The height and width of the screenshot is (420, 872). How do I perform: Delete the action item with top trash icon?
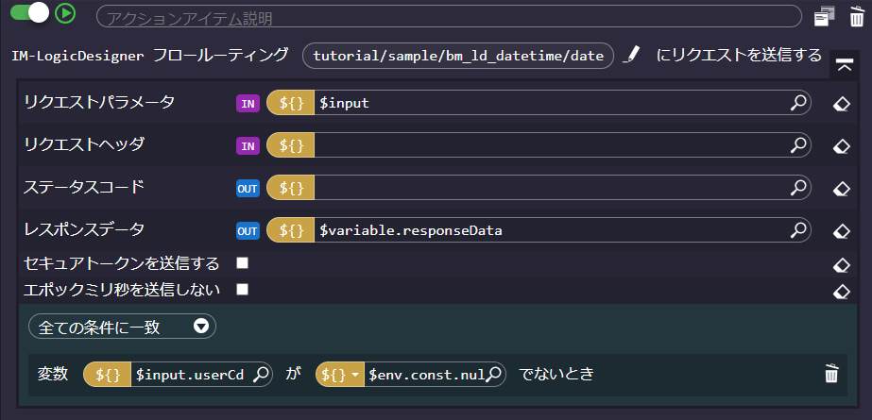click(x=857, y=16)
